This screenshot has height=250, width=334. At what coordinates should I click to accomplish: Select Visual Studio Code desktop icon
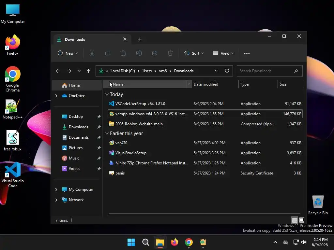[13, 175]
